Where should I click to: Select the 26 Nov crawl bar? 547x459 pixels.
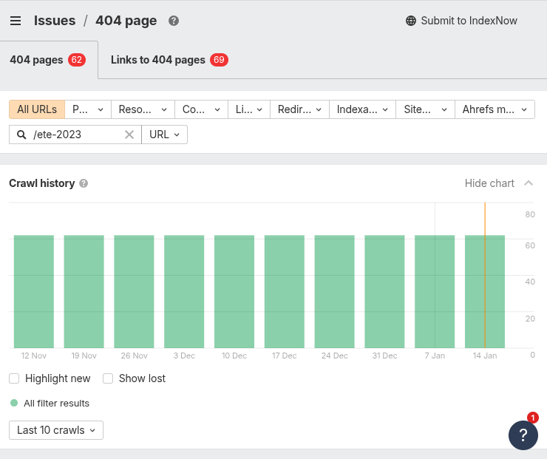(x=134, y=291)
